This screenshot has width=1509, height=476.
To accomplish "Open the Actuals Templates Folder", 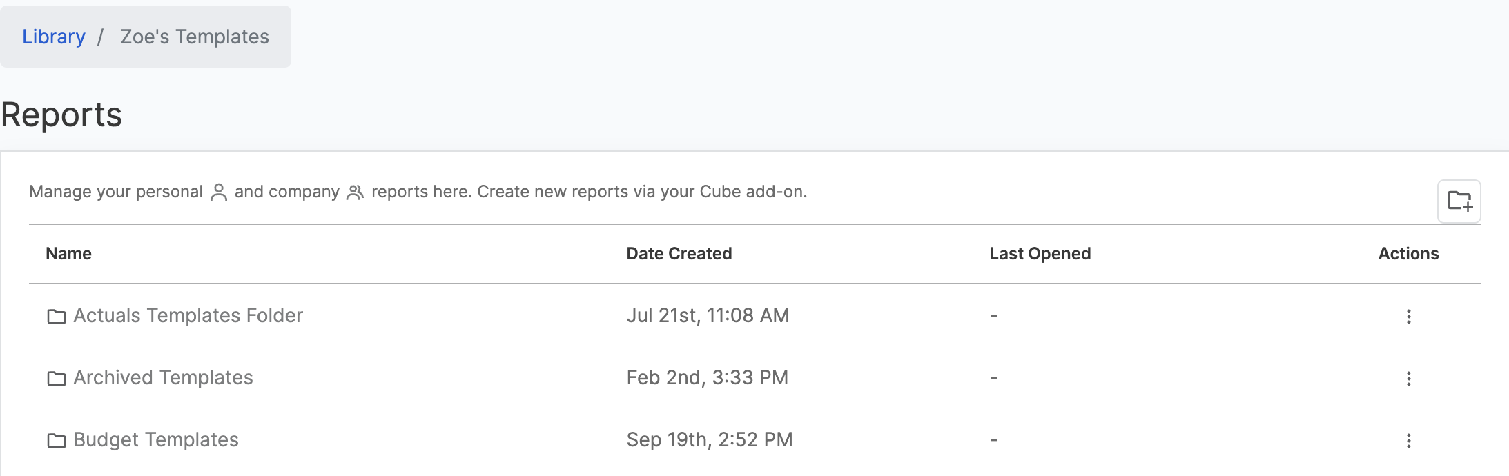I will click(188, 315).
